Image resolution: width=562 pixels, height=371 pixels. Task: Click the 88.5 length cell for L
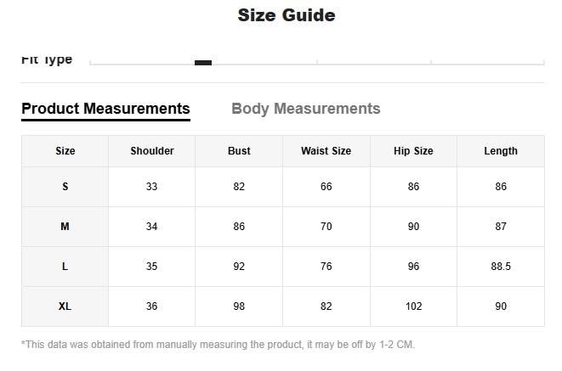pos(501,267)
